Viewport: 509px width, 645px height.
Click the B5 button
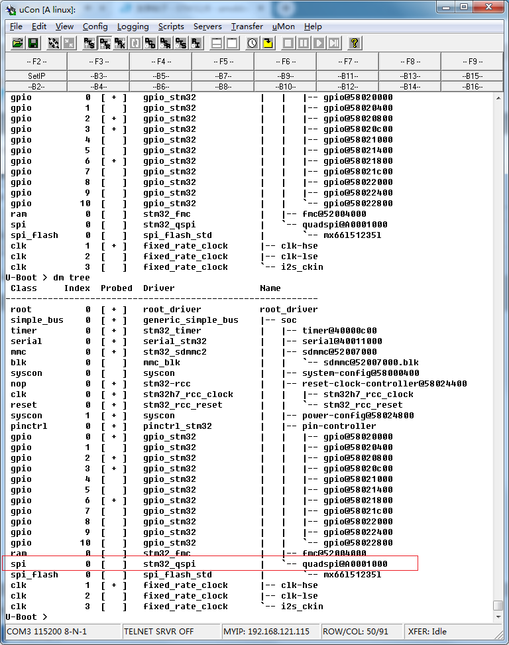coord(161,76)
